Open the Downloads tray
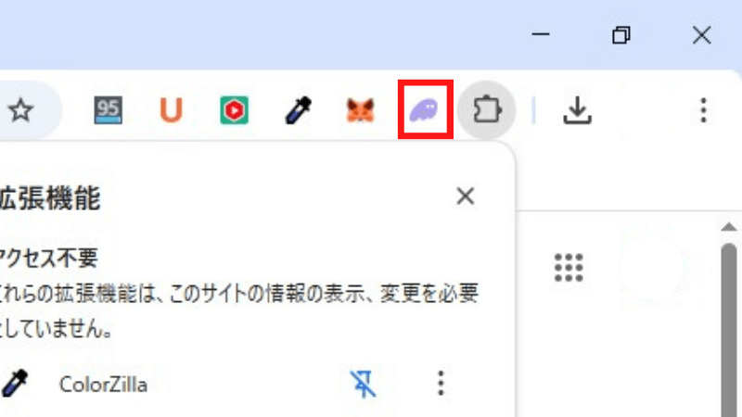Screen dimensions: 742x417 577,110
